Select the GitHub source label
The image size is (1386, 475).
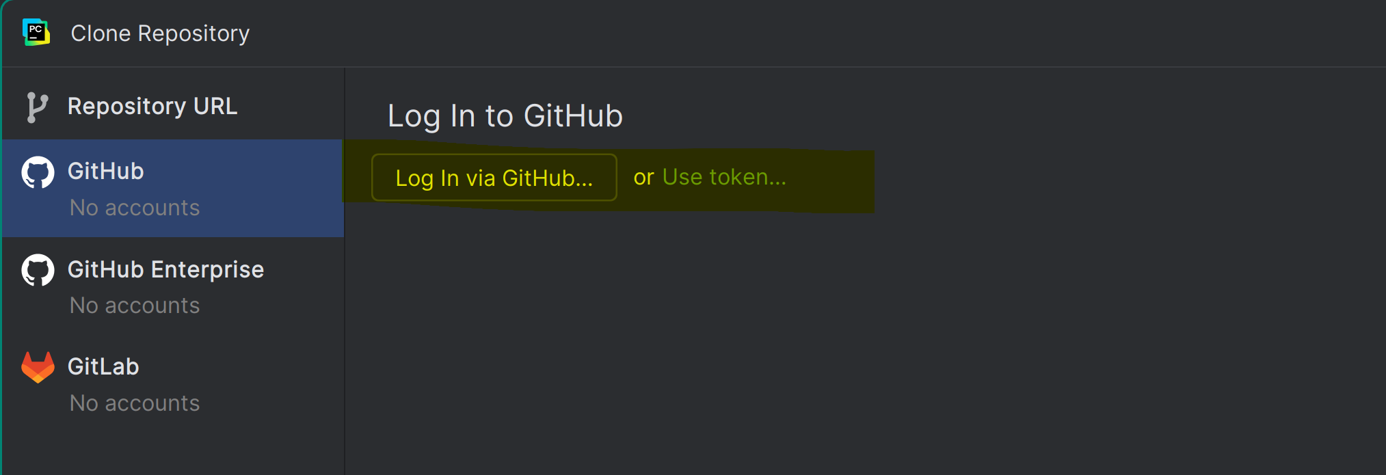pos(106,171)
